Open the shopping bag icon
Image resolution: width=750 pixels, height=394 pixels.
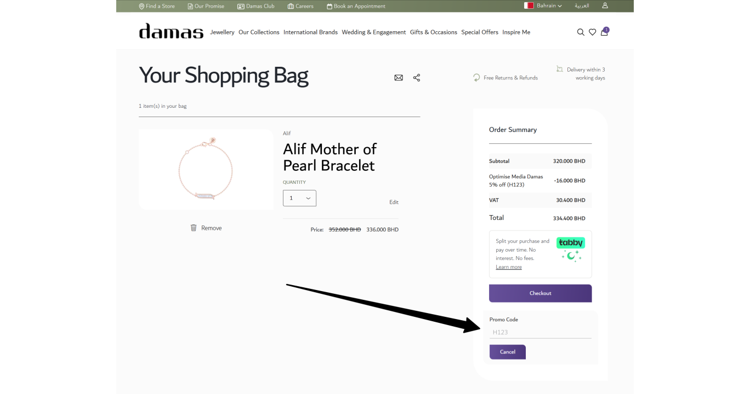click(605, 32)
